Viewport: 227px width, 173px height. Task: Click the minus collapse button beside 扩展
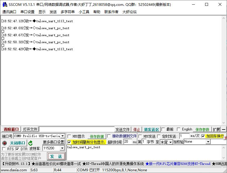(x=223, y=130)
